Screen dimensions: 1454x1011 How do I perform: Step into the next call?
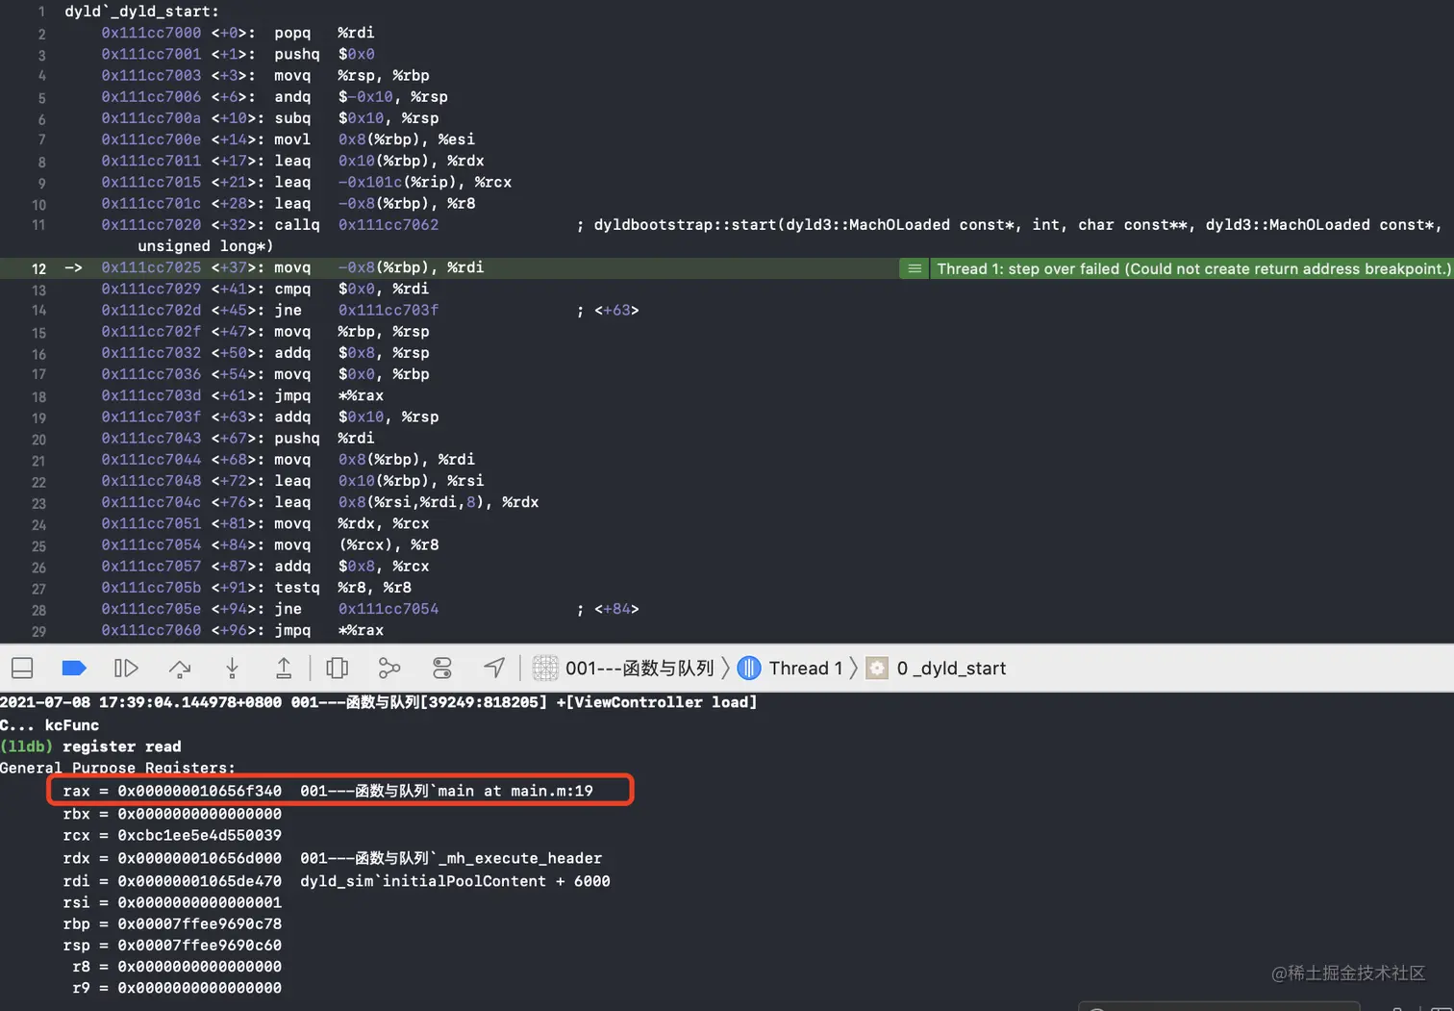coord(232,668)
